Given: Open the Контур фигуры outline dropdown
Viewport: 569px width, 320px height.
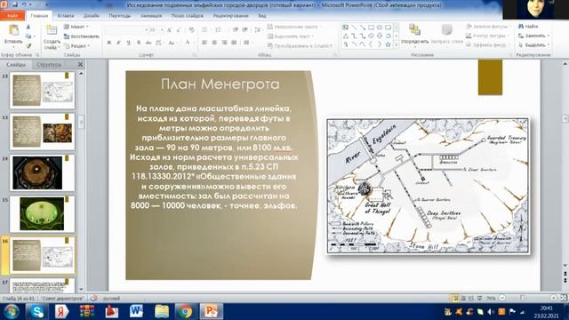Looking at the screenshot, I should tap(488, 36).
